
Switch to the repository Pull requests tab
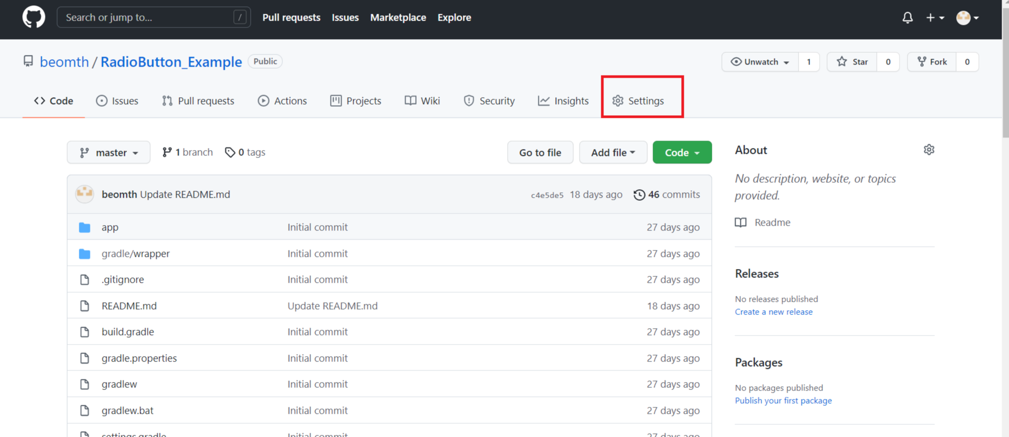click(x=198, y=101)
